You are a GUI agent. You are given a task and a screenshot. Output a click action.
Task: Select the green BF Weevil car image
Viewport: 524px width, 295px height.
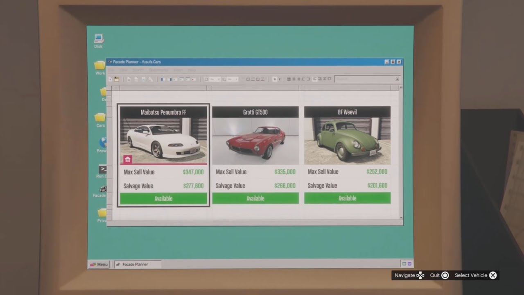(347, 141)
